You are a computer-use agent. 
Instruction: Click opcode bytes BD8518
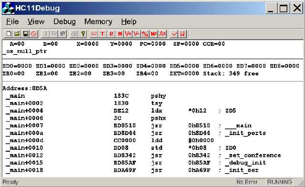[125, 125]
